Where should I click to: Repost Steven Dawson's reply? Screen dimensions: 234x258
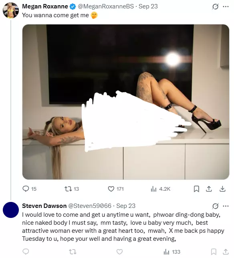(73, 252)
